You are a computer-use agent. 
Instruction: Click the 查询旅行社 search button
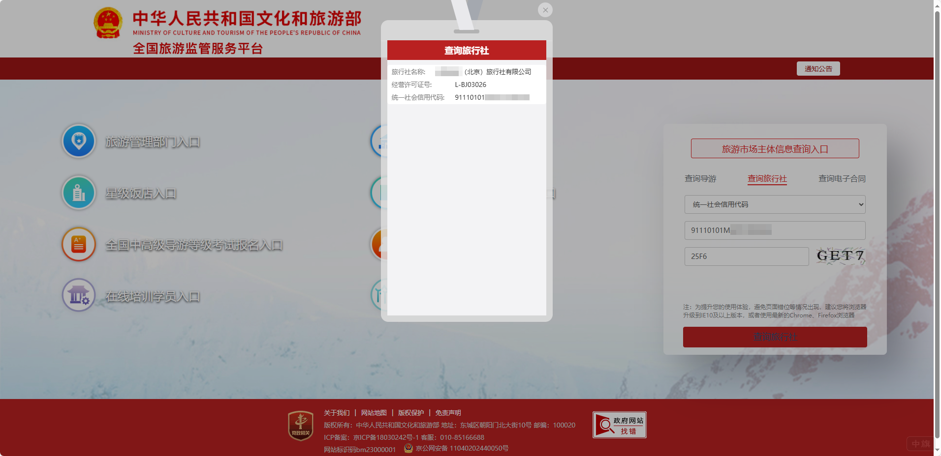click(x=774, y=337)
